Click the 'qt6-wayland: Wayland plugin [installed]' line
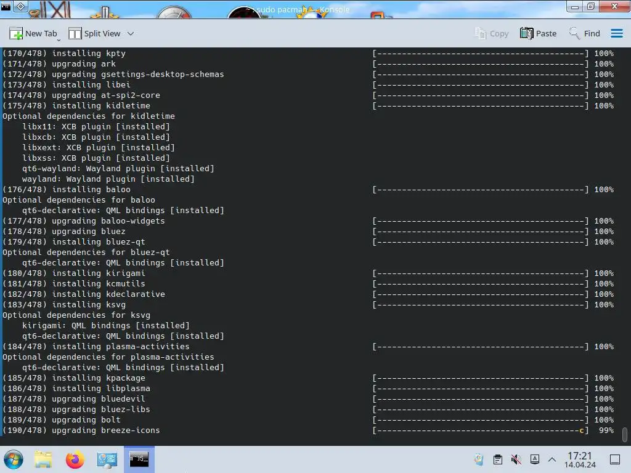Screen dimensions: 631x473 point(118,168)
